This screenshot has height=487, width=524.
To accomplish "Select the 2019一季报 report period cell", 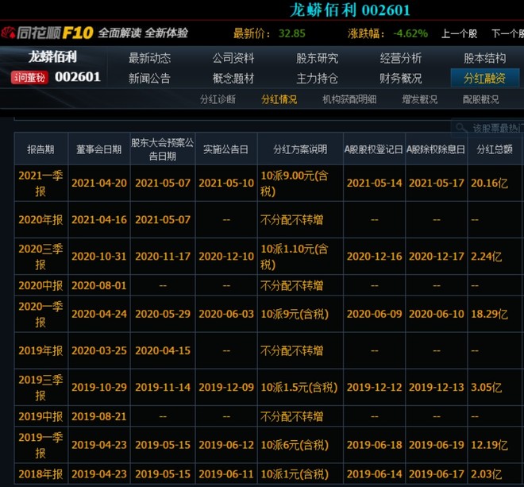I will [x=40, y=445].
